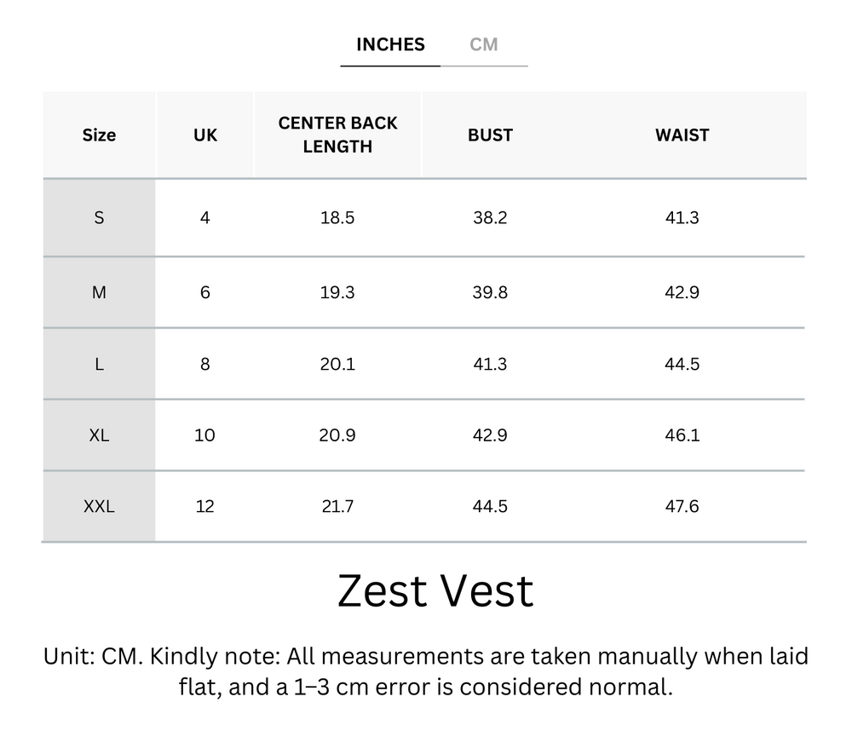Click the size M row label
This screenshot has width=852, height=731.
99,291
